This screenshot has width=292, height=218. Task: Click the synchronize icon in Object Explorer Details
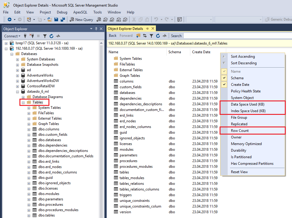(145, 35)
